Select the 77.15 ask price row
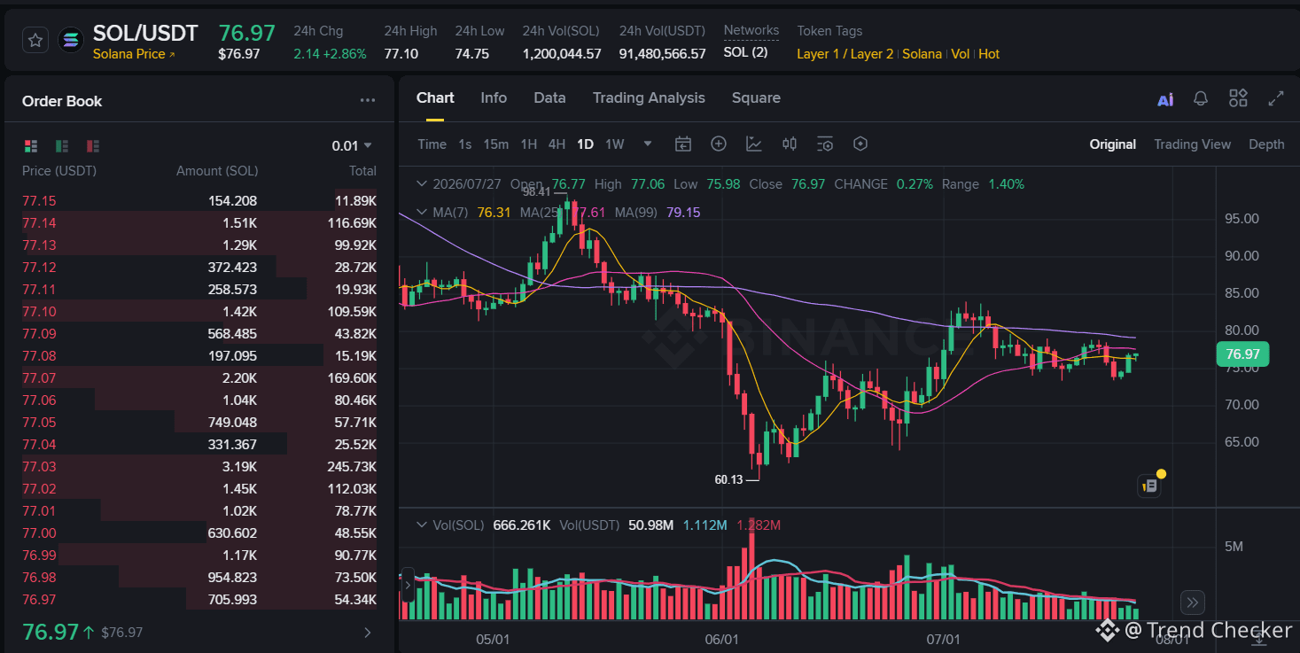This screenshot has width=1300, height=653. point(199,201)
